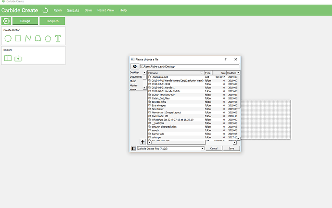Select the circle vector tool

(8, 38)
